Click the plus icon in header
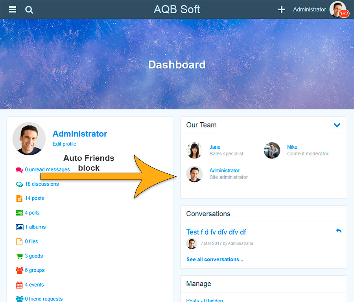The width and height of the screenshot is (354, 302). click(282, 9)
